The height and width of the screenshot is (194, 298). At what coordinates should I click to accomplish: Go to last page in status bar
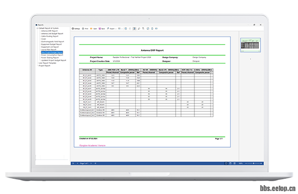tap(95, 163)
